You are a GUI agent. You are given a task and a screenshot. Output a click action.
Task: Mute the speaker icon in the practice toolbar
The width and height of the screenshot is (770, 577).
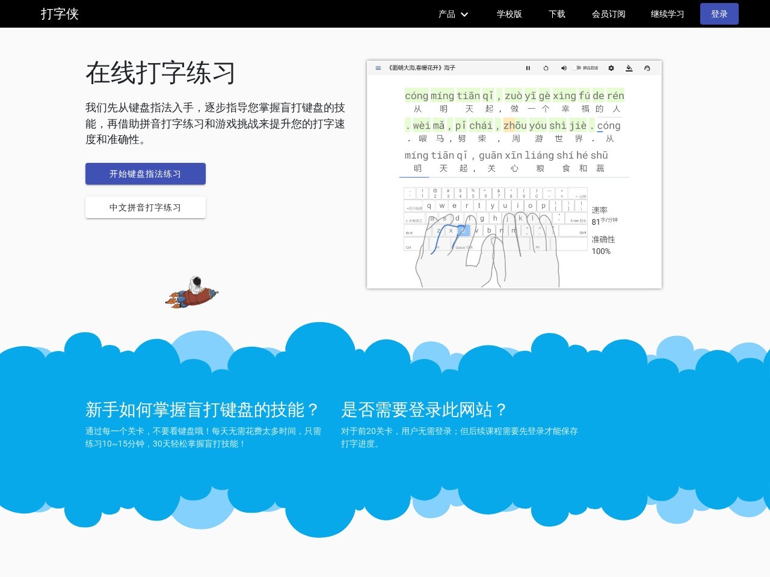coord(564,68)
